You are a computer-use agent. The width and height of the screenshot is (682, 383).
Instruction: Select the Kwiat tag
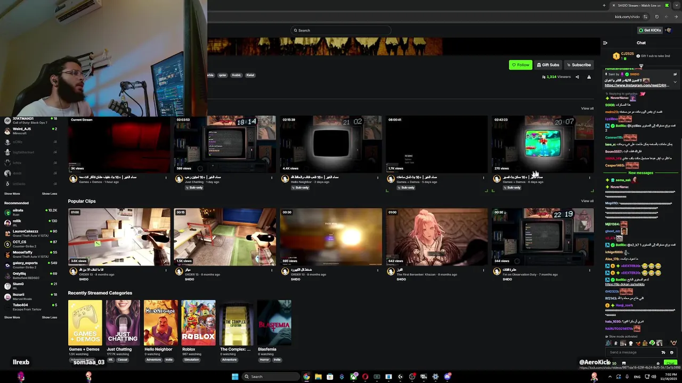coord(250,75)
